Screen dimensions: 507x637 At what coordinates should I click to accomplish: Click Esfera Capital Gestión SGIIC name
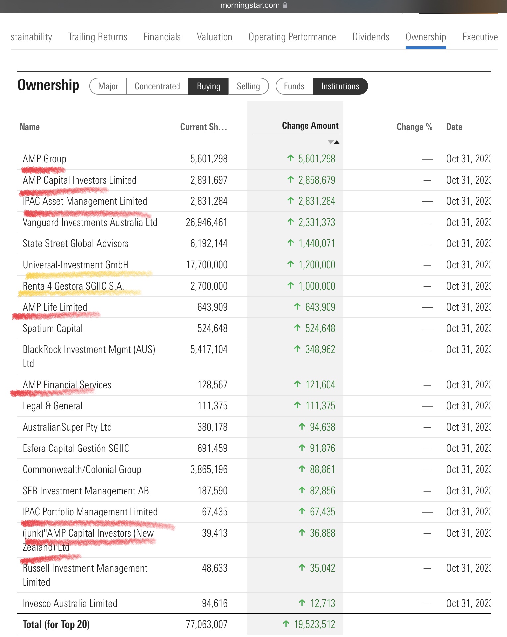coord(76,448)
